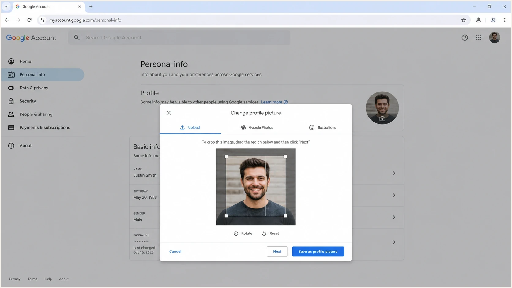Go back in the browser

click(x=7, y=20)
